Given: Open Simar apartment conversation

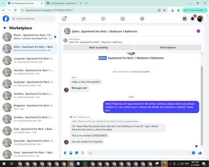Looking at the screenshot, I should (x=29, y=154).
